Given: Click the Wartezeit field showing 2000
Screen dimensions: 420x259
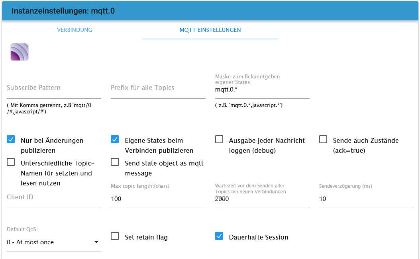Looking at the screenshot, I should pos(262,199).
